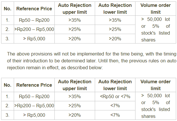This screenshot has width=177, height=121.
Task: Click the 'No.' header in top table
Action: [8, 9]
